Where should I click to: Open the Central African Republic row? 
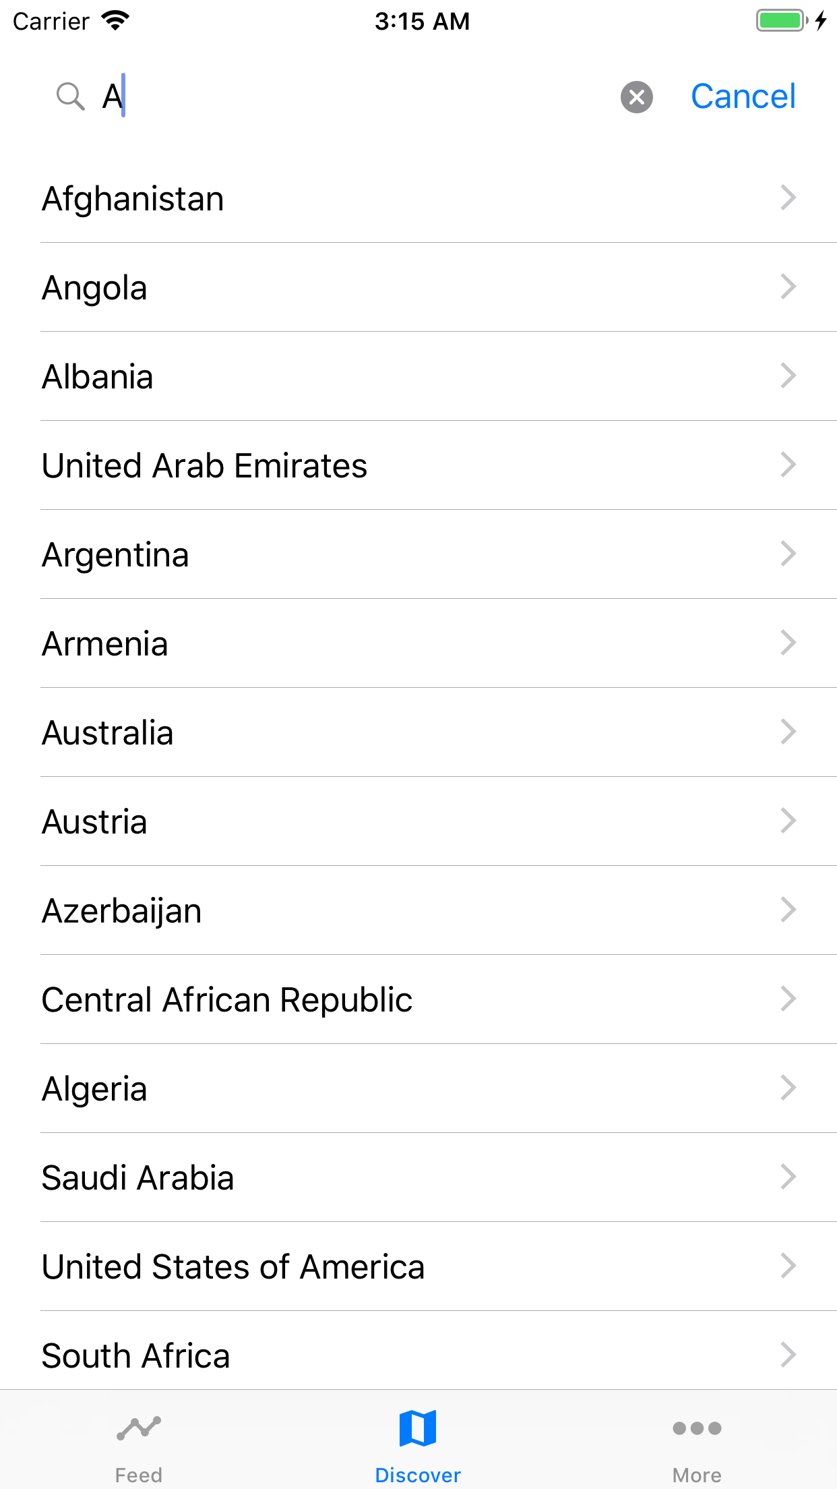[418, 999]
